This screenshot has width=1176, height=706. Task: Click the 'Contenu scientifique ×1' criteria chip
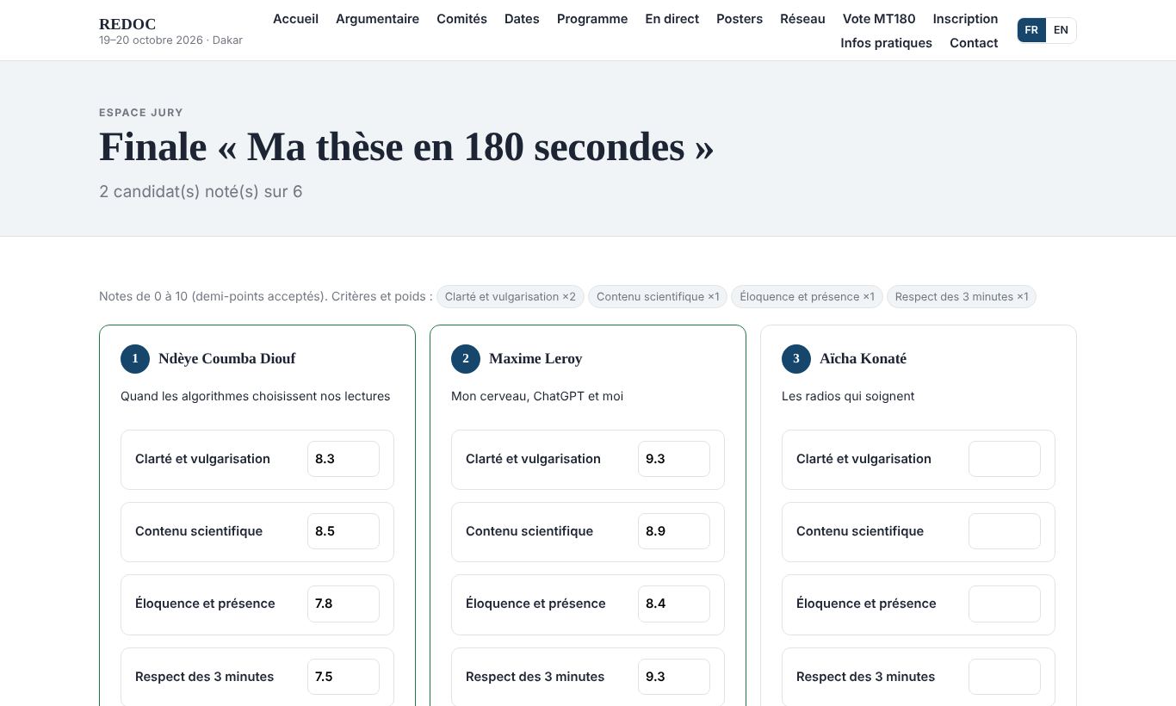tap(658, 297)
